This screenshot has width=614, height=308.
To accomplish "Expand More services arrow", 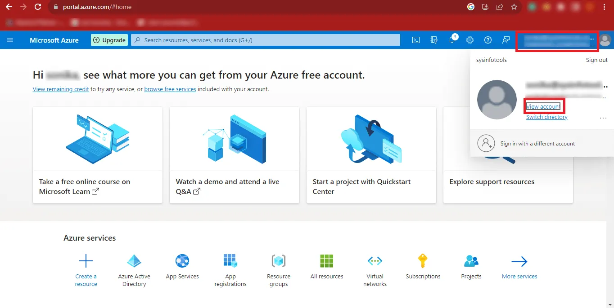I will pos(519,261).
